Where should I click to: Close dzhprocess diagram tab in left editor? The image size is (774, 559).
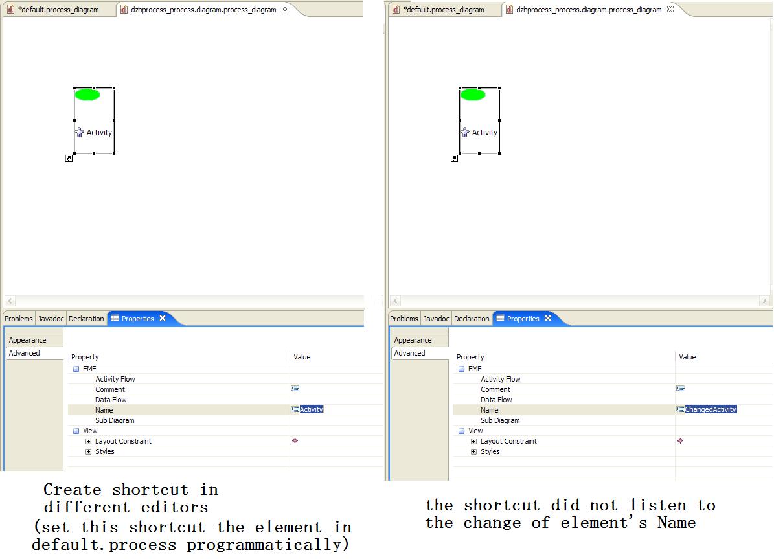click(x=285, y=9)
